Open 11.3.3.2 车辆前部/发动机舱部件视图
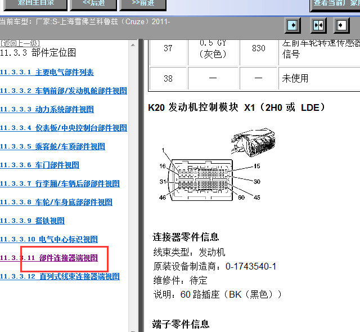This screenshot has height=332, width=360. [64, 91]
